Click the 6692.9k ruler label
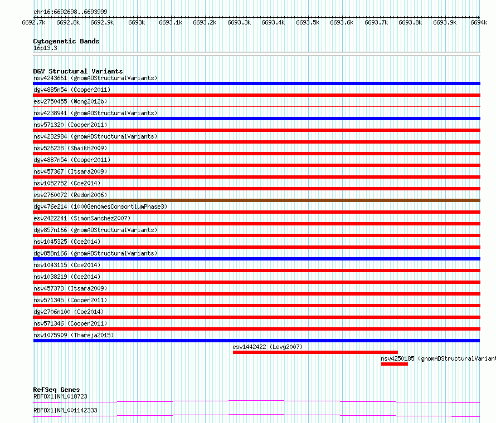This screenshot has height=423, width=496. pos(102,22)
